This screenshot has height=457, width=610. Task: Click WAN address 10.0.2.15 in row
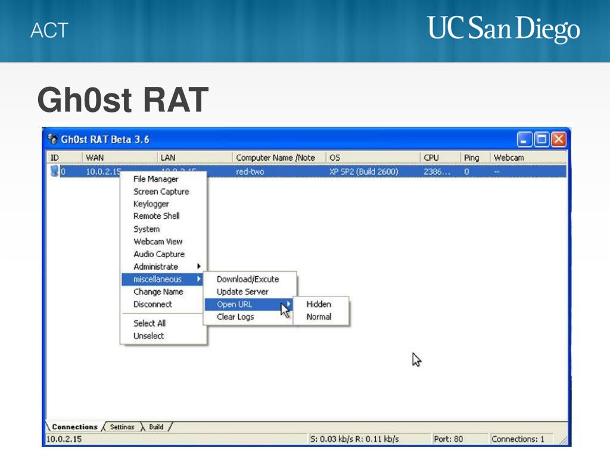coord(104,171)
